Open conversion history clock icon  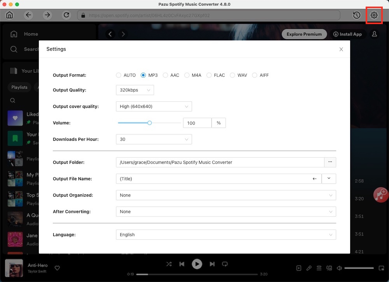pyautogui.click(x=356, y=15)
